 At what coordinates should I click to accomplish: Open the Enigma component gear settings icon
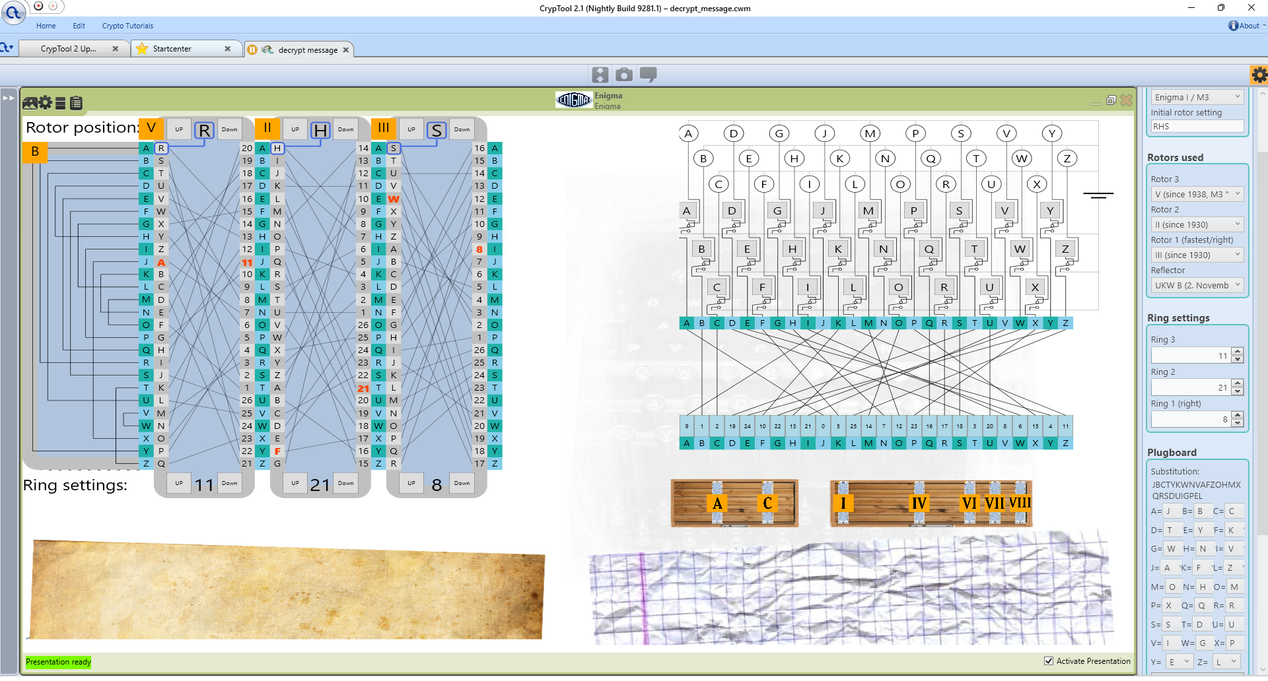click(46, 103)
